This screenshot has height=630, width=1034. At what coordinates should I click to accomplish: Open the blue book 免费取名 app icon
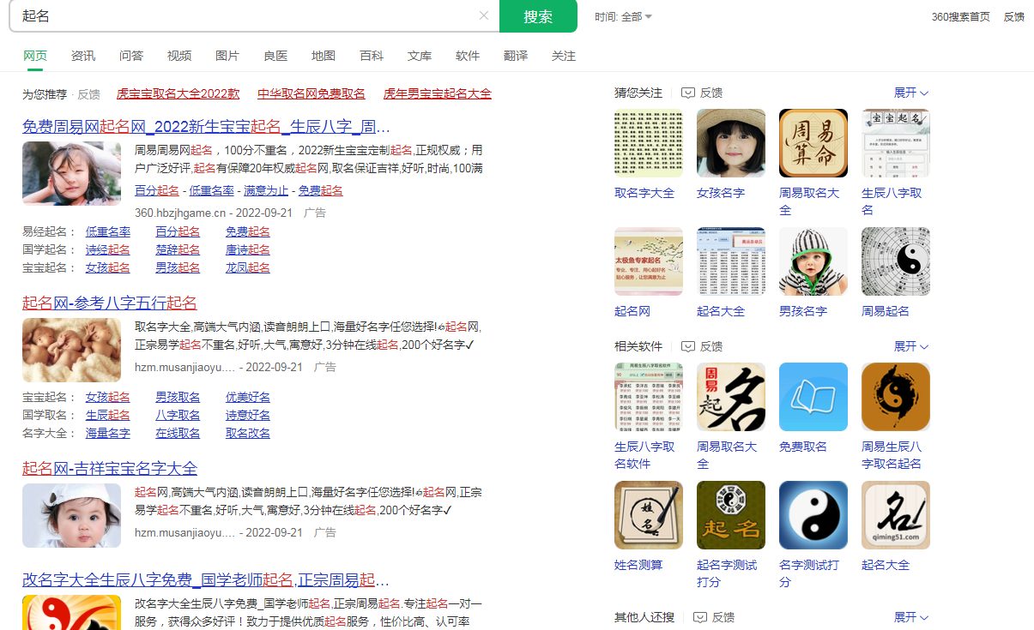[813, 397]
